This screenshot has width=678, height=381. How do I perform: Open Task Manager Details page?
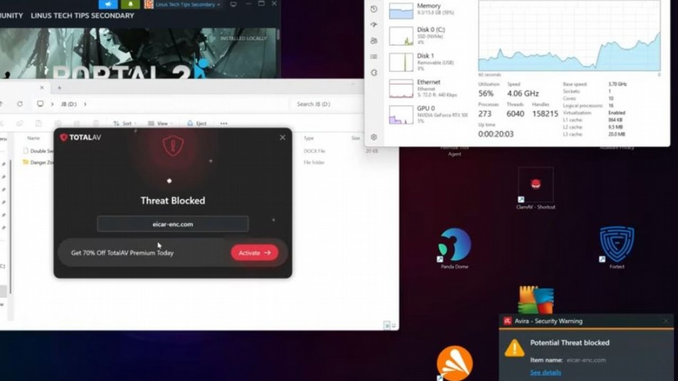[374, 57]
